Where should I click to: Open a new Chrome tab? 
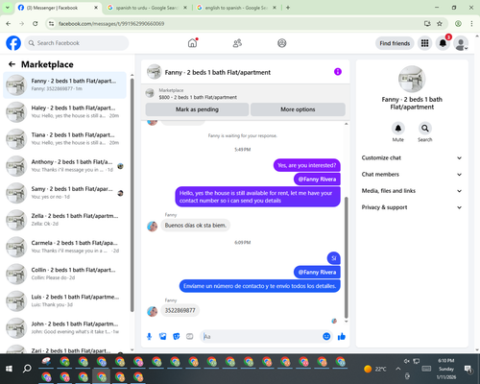(x=288, y=8)
